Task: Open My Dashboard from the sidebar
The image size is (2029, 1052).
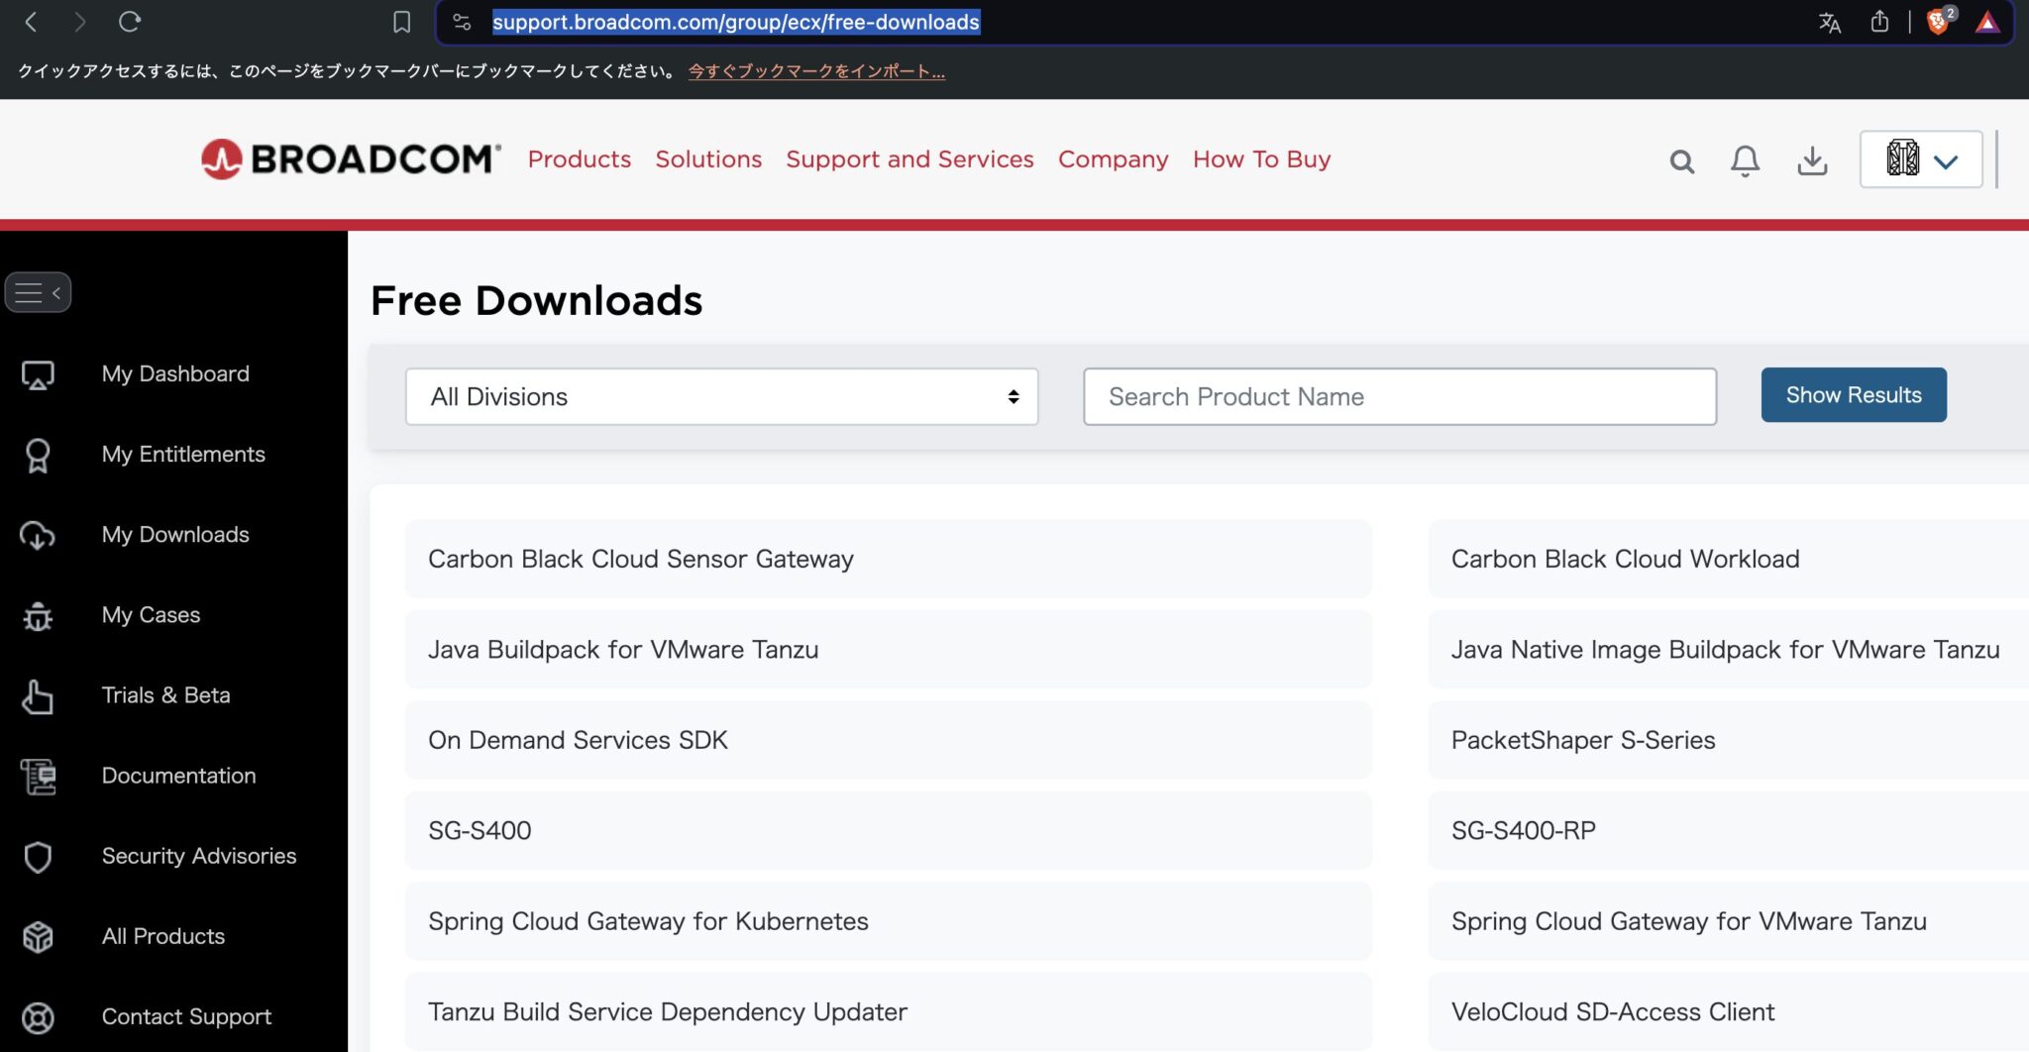Action: (174, 373)
